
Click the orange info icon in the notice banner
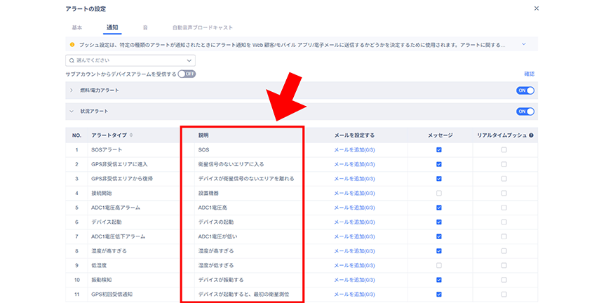72,44
